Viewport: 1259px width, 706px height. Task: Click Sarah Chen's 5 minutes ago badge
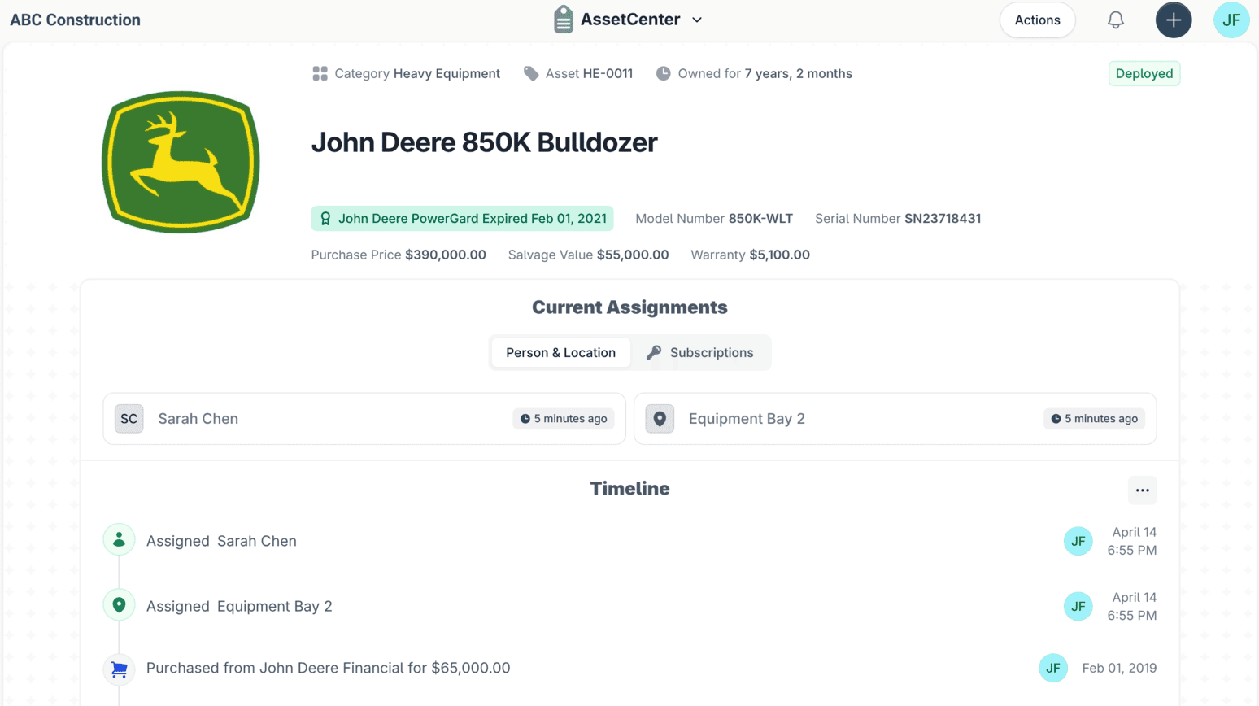[x=564, y=418]
